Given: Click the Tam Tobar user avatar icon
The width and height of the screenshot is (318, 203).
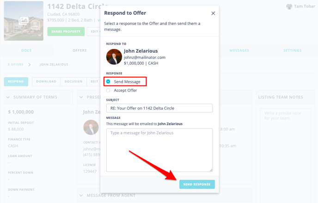Looking at the screenshot, I should 289,6.
